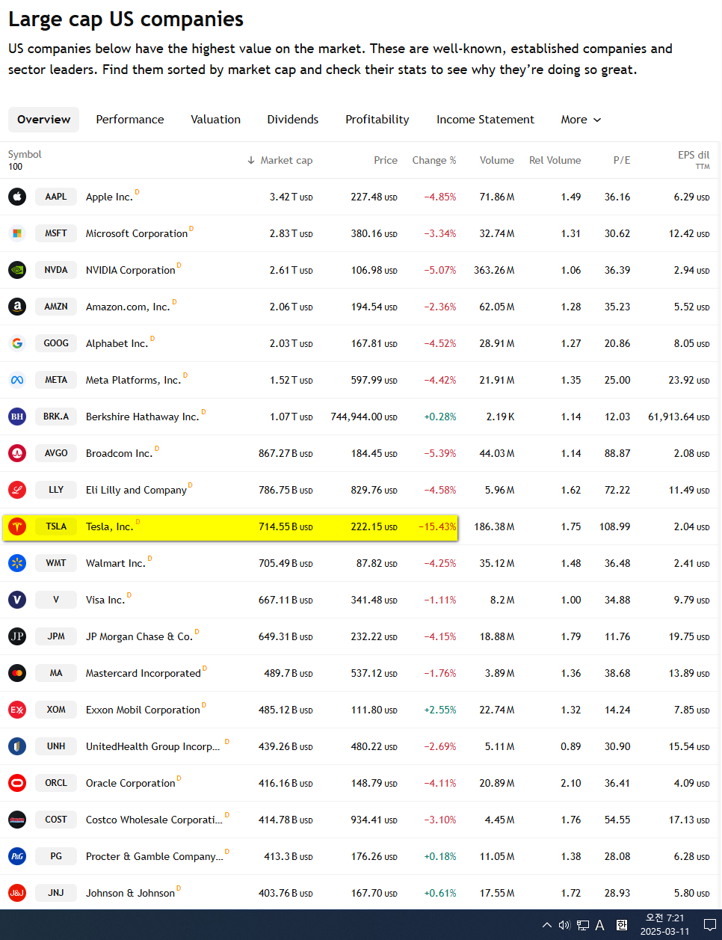
Task: Open the BRK.A ticker symbol
Action: coord(56,417)
